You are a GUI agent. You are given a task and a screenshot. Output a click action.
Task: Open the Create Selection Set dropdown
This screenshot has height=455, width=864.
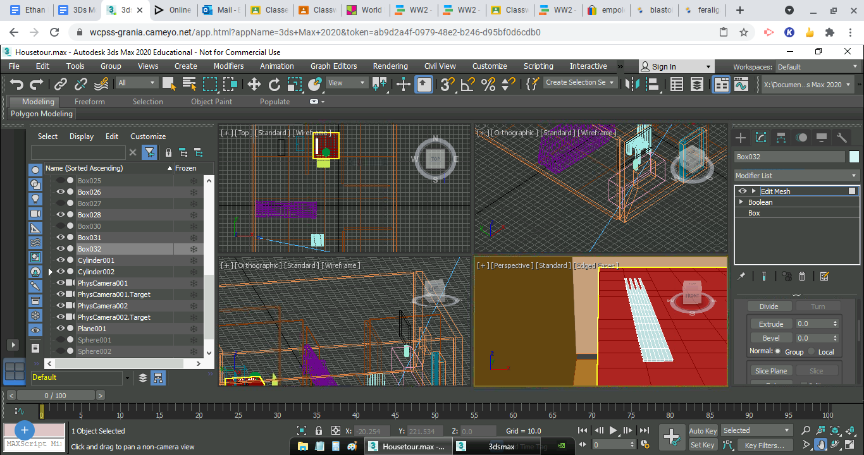pos(580,83)
